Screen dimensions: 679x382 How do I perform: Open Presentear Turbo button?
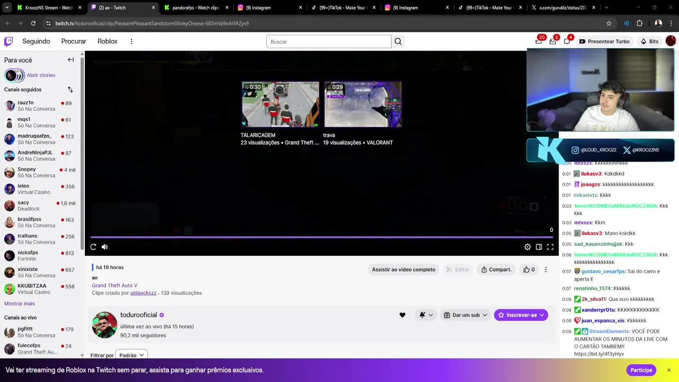pyautogui.click(x=604, y=41)
